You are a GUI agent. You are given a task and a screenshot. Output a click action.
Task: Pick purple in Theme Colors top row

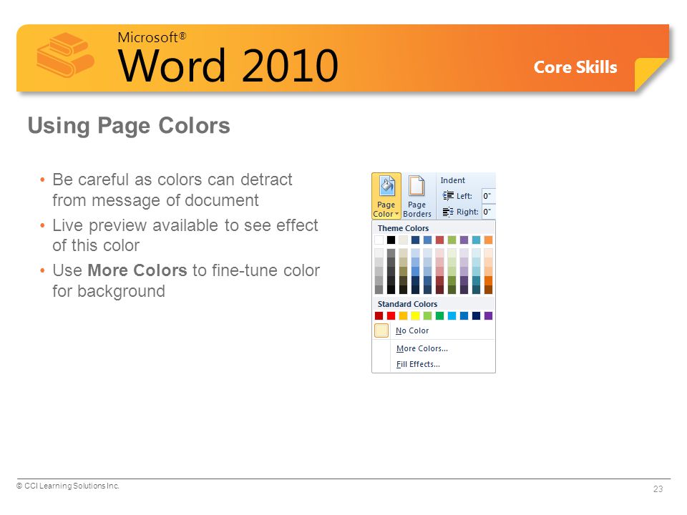tap(464, 240)
